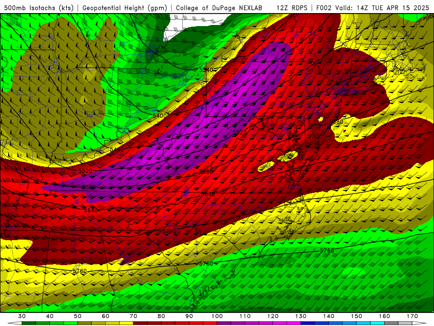
Task: Click the 150 value on the color scale
Action: tap(356, 316)
